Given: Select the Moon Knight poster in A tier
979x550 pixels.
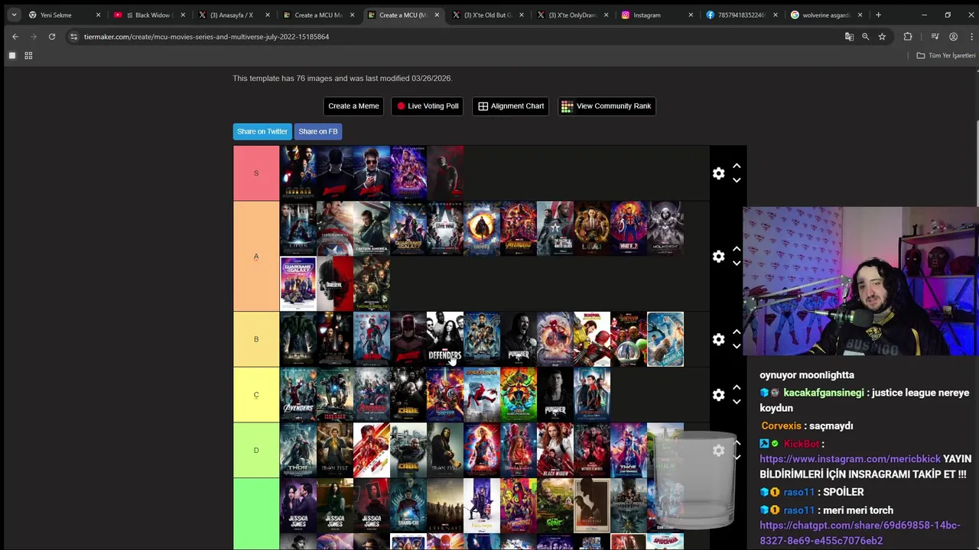Looking at the screenshot, I should (665, 228).
